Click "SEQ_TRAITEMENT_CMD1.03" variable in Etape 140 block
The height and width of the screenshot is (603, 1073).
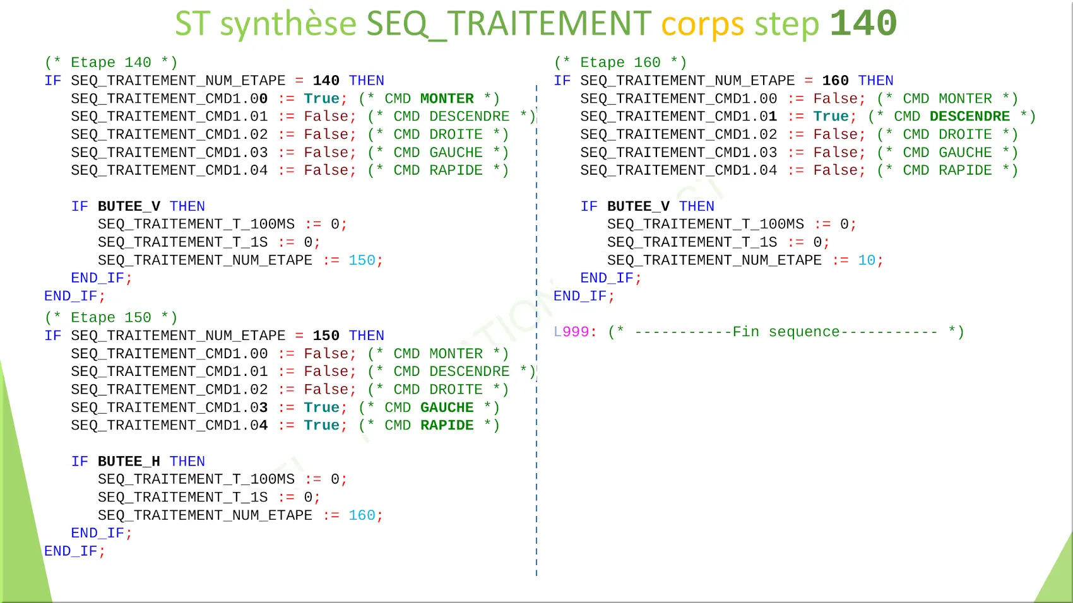pyautogui.click(x=169, y=152)
